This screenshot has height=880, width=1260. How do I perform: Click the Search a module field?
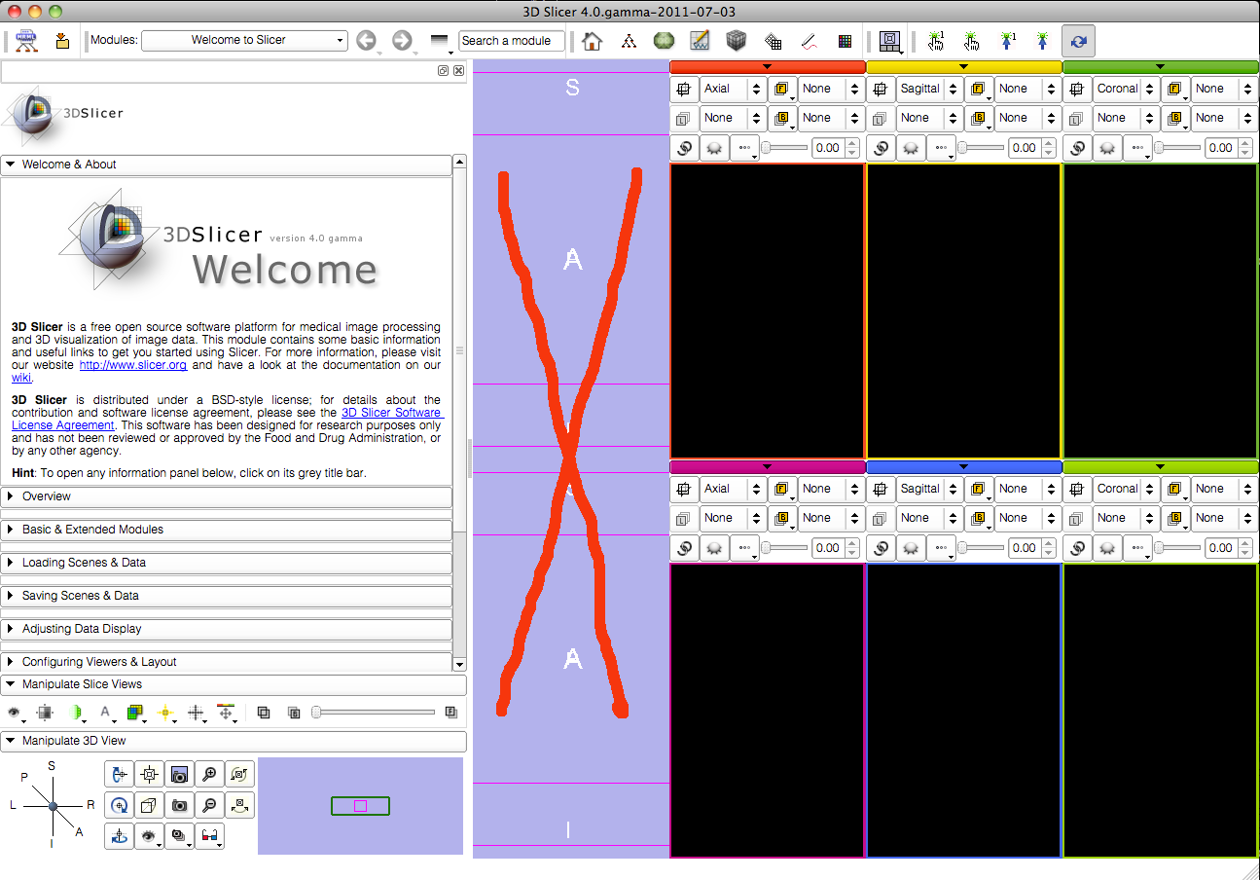pos(511,41)
